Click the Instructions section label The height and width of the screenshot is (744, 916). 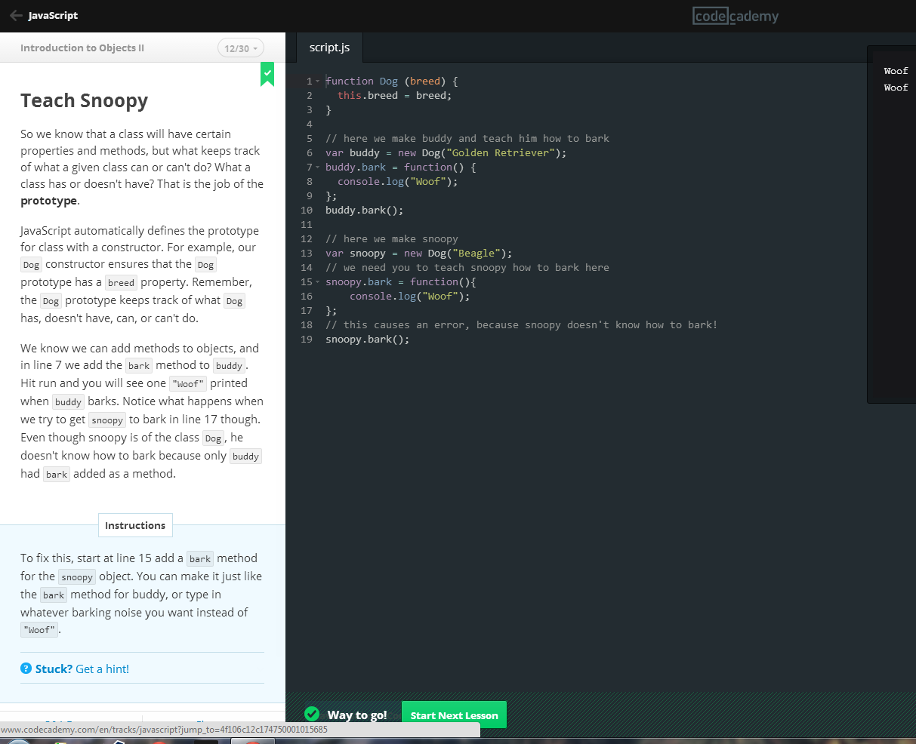(135, 525)
